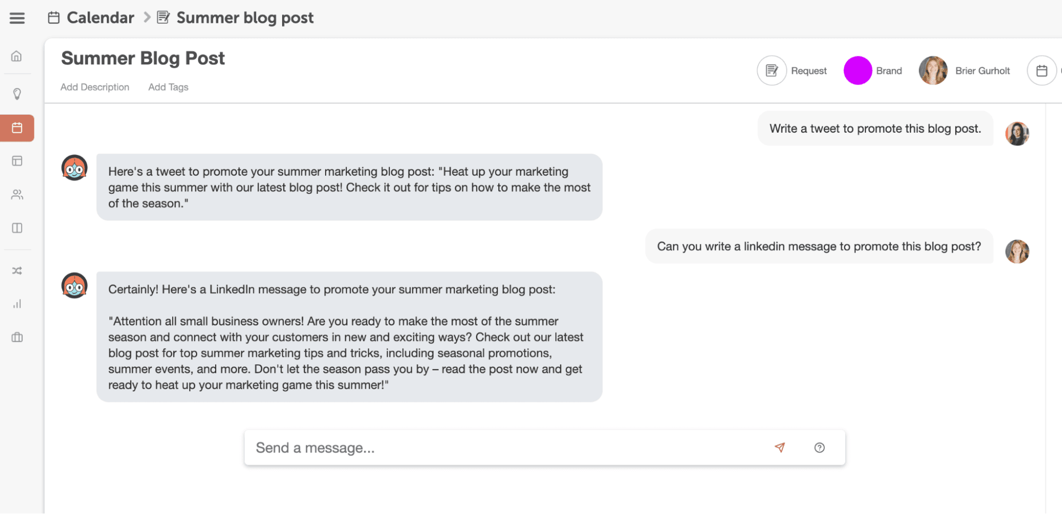Screen dimensions: 1062x514
Task: Open the analytics bar chart icon
Action: click(x=17, y=304)
